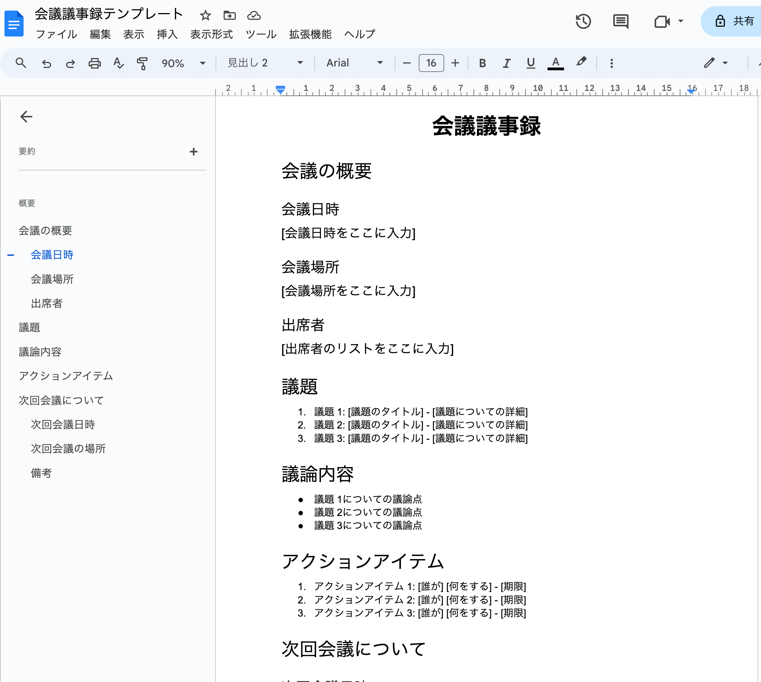
Task: Click the font size field
Action: click(x=431, y=63)
